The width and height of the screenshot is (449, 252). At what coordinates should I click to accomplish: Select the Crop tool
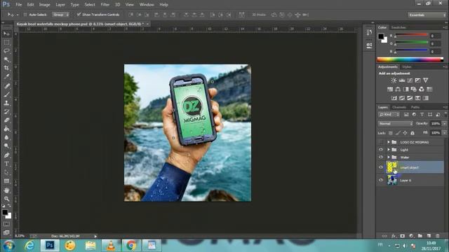tap(6, 68)
